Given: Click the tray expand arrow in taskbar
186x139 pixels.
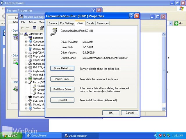Looking at the screenshot, I should (156, 136).
